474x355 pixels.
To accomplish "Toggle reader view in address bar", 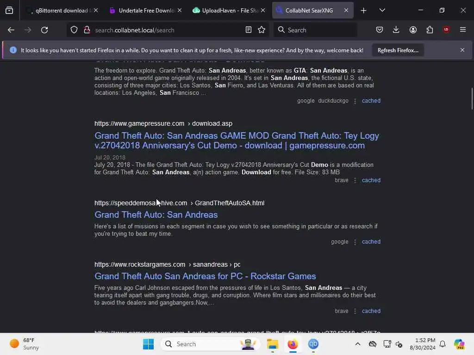I will (x=249, y=30).
